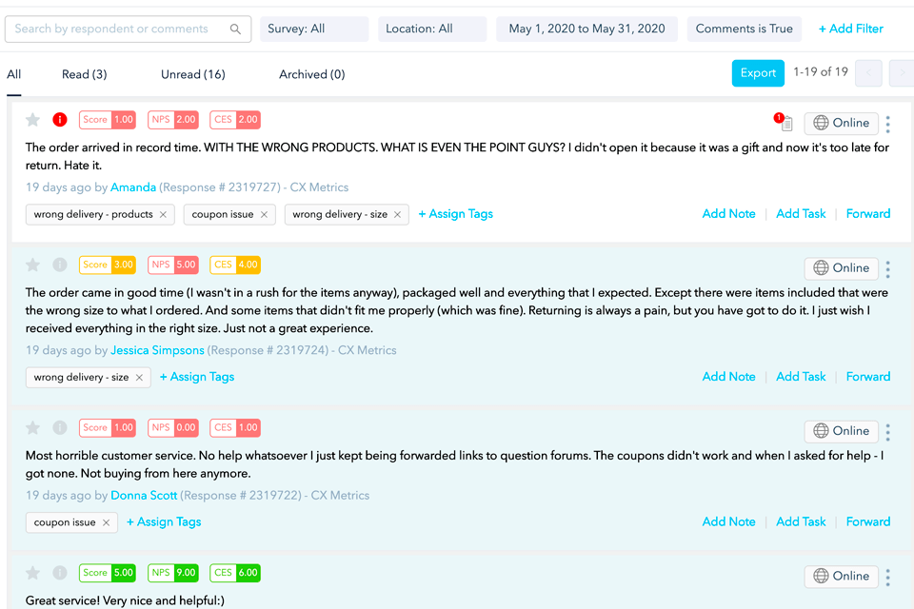Switch to the All tab
This screenshot has width=914, height=609.
14,74
